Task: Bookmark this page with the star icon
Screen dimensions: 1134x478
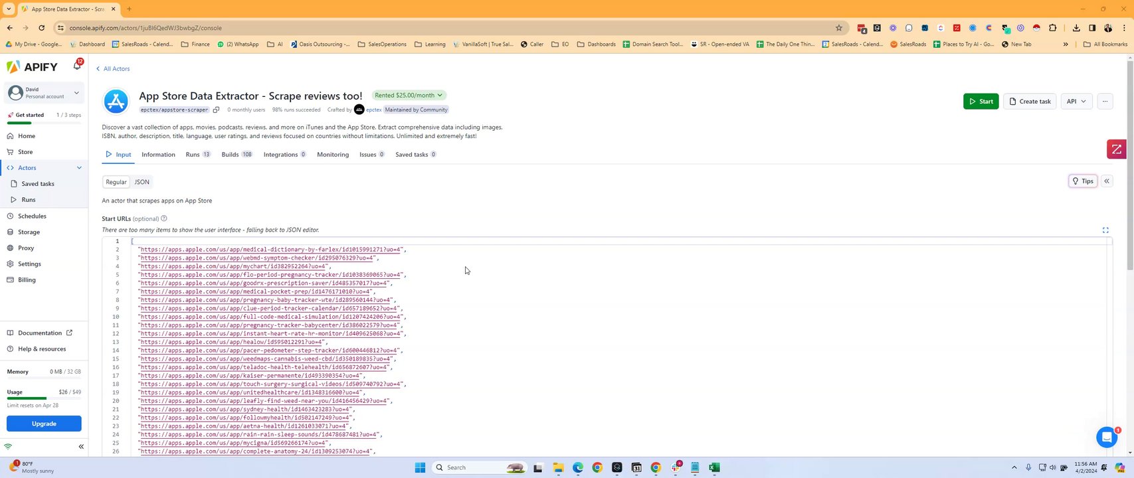Action: (x=839, y=28)
